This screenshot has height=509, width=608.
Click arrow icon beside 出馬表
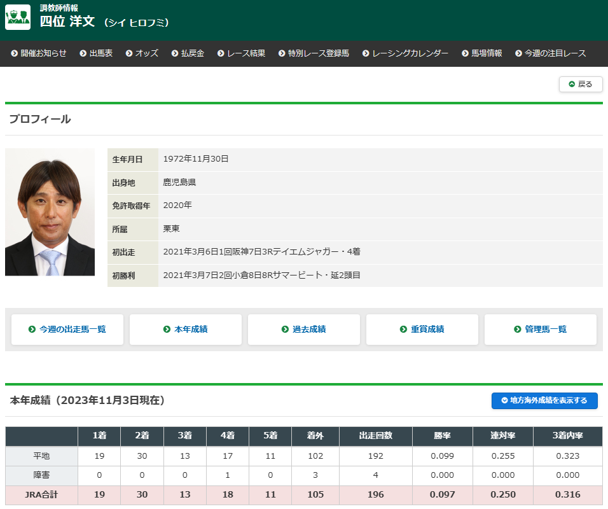click(x=83, y=53)
